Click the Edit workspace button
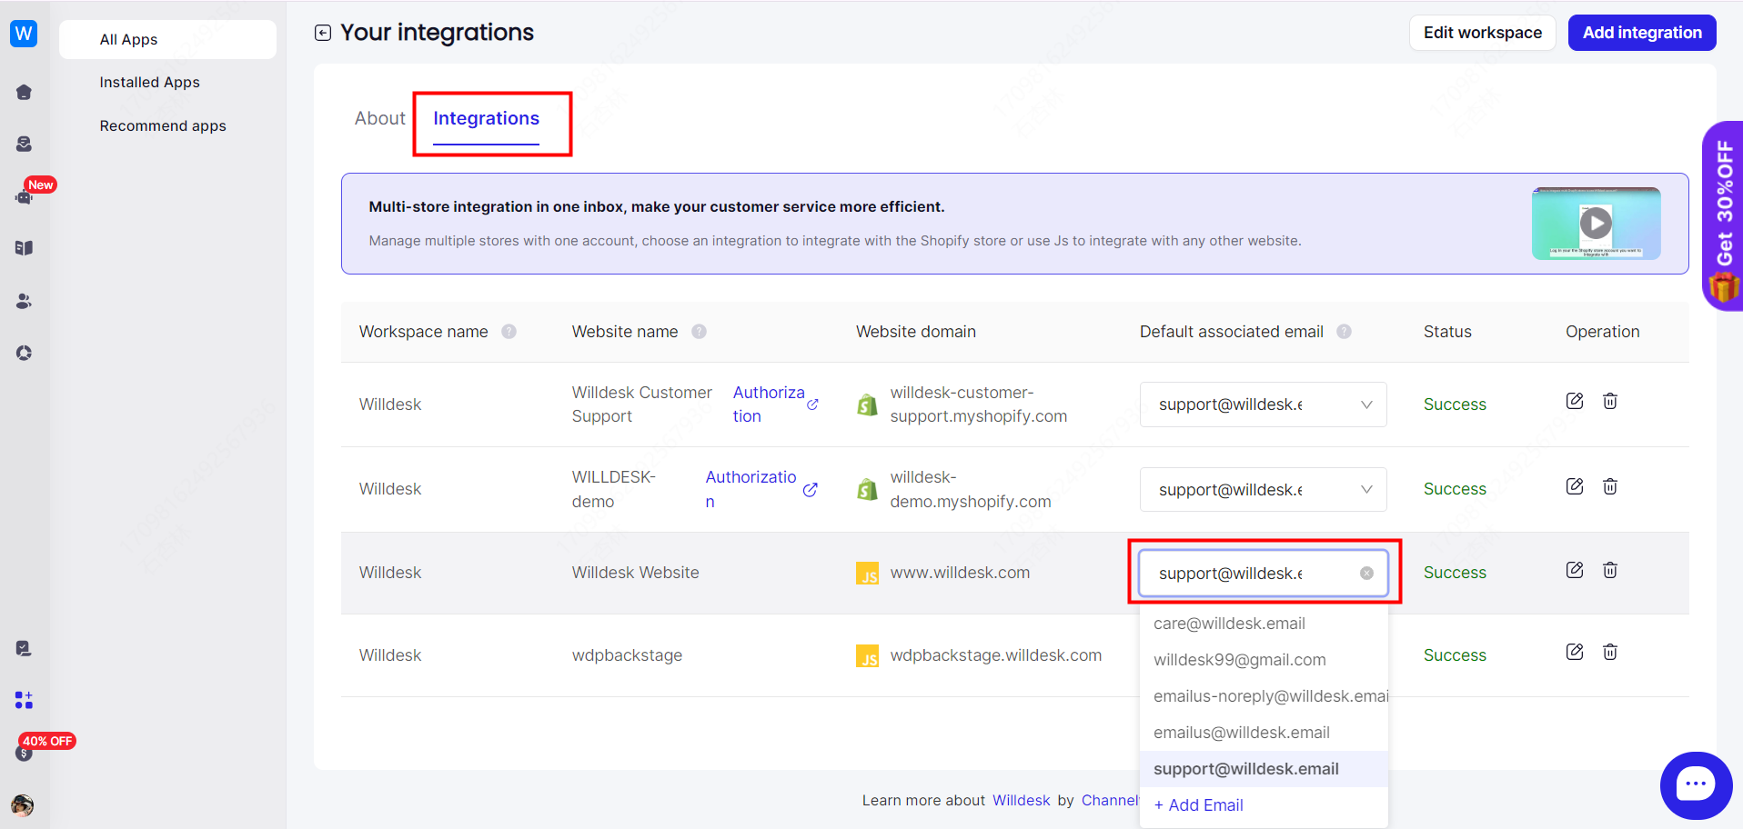 [x=1483, y=33]
